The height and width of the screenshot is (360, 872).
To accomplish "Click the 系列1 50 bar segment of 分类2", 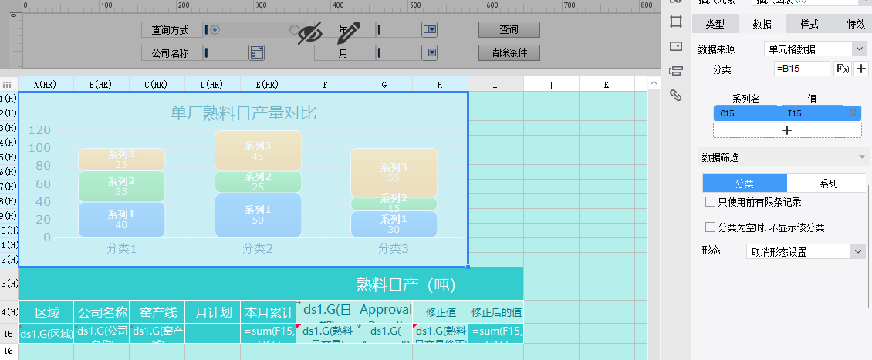I will pos(258,215).
